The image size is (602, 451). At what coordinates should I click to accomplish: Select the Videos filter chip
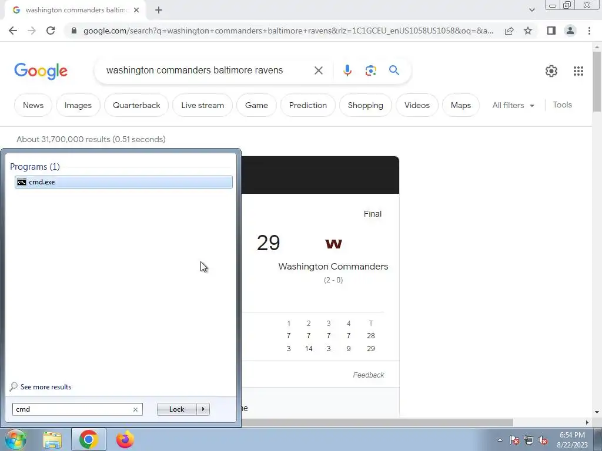pyautogui.click(x=417, y=106)
